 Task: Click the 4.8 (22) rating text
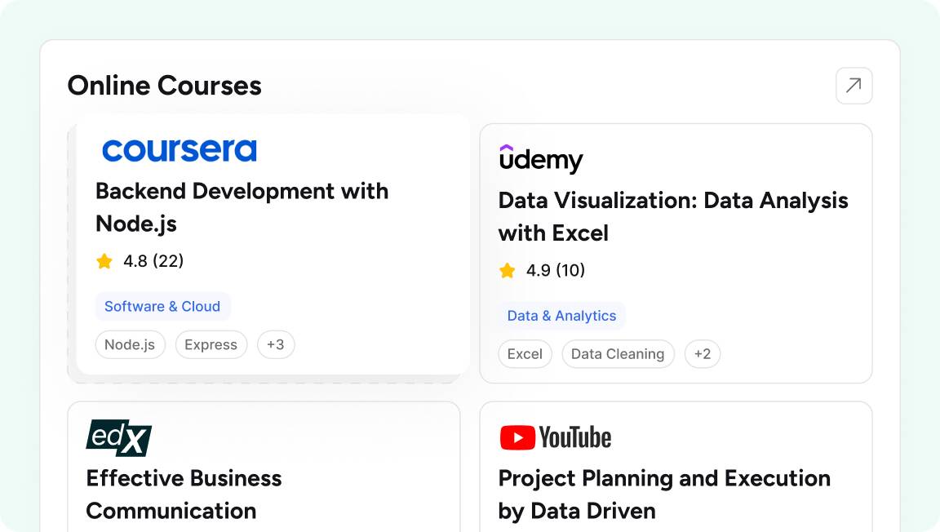click(x=153, y=261)
